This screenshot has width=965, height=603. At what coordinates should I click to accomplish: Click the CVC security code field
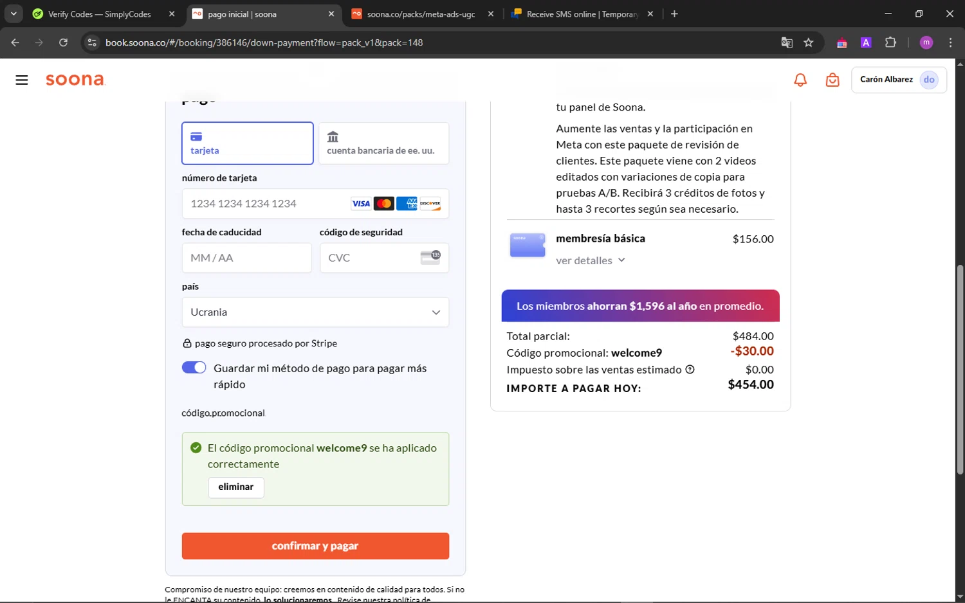click(x=384, y=258)
